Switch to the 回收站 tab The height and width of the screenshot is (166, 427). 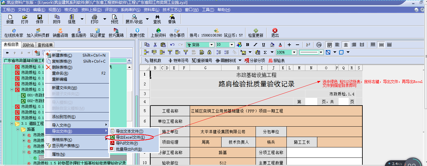(28, 45)
